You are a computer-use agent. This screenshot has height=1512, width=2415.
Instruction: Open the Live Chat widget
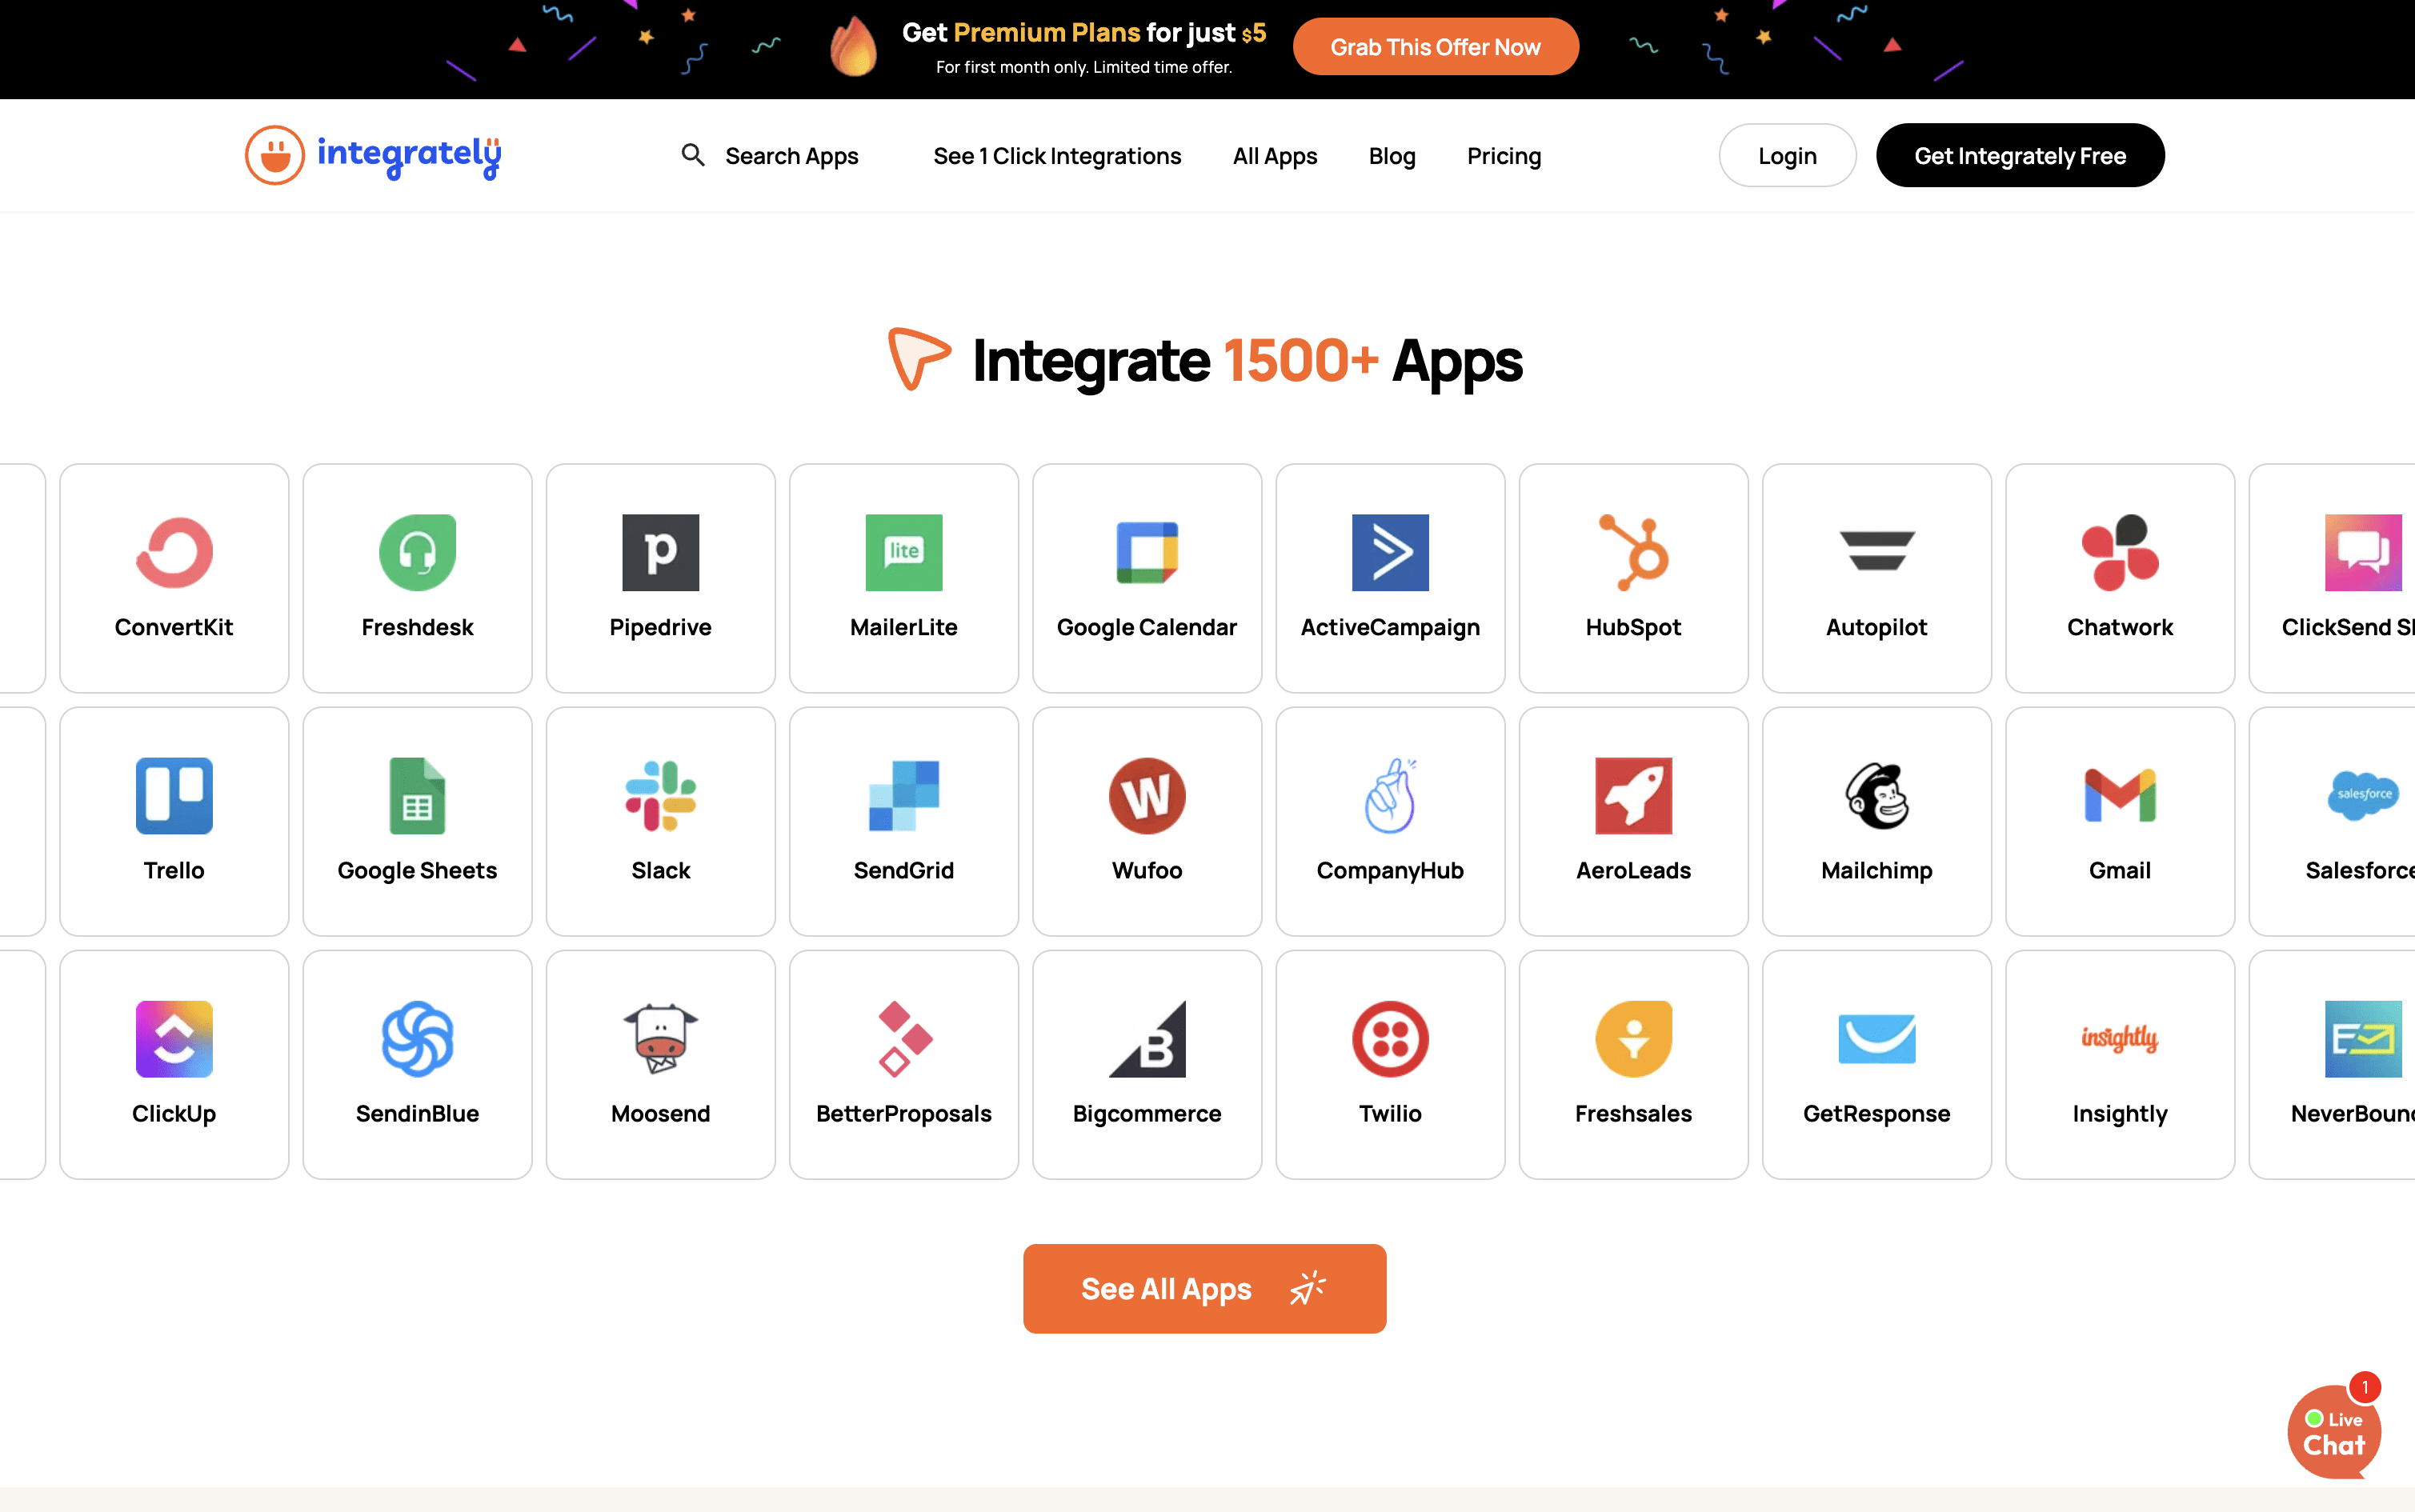point(2334,1432)
